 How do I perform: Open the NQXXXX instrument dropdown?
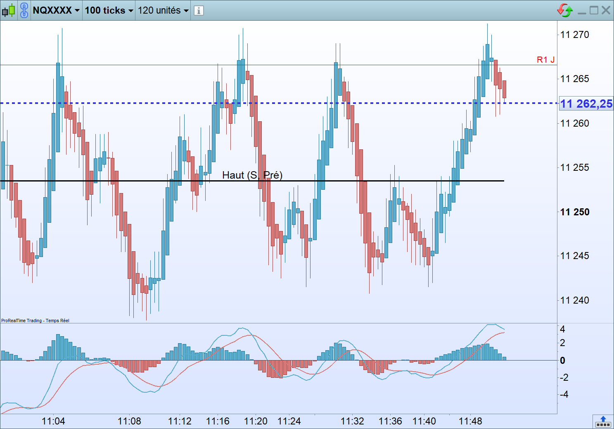pos(56,10)
